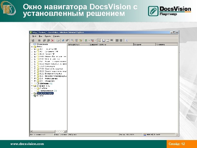The height and width of the screenshot is (148, 197).
Task: Sort by the Тип карточки column header
Action: click(x=79, y=44)
